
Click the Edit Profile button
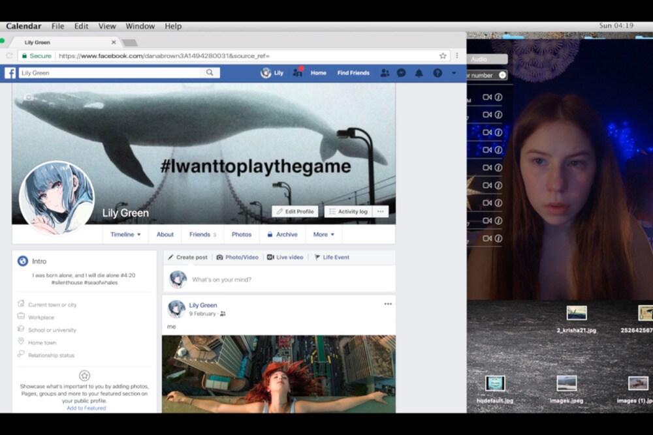[295, 211]
